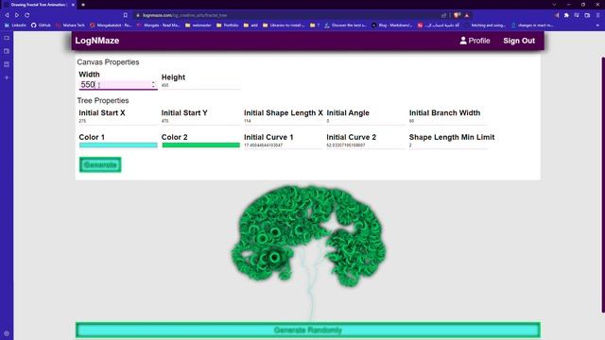Click the Initial Angle field
Screen dimensions: 605x340
pos(366,121)
